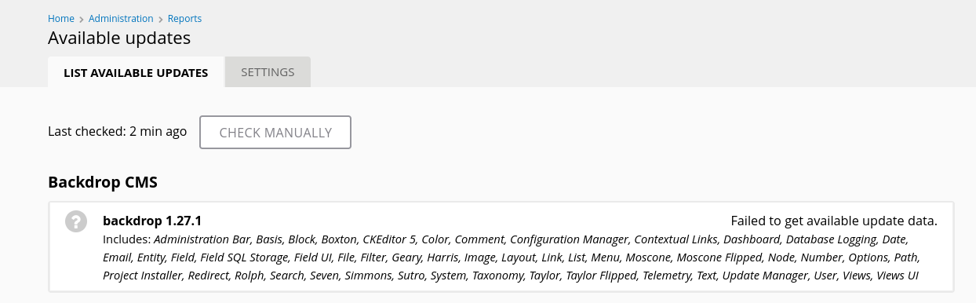The width and height of the screenshot is (976, 303).
Task: Click Telemetry in the Includes list
Action: click(667, 276)
